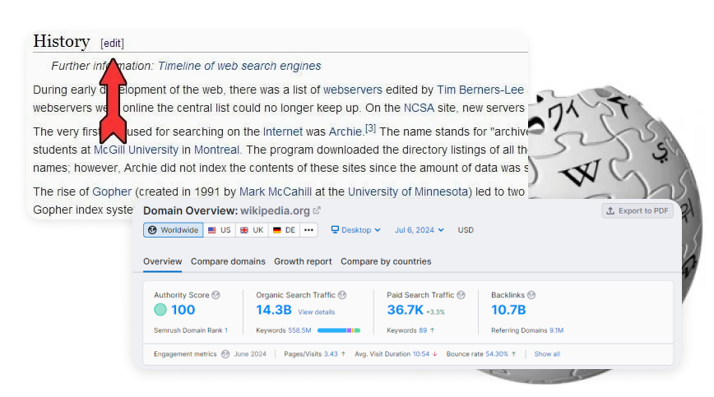Viewport: 714px width, 397px height.
Task: Open more regions ellipsis menu
Action: point(308,230)
